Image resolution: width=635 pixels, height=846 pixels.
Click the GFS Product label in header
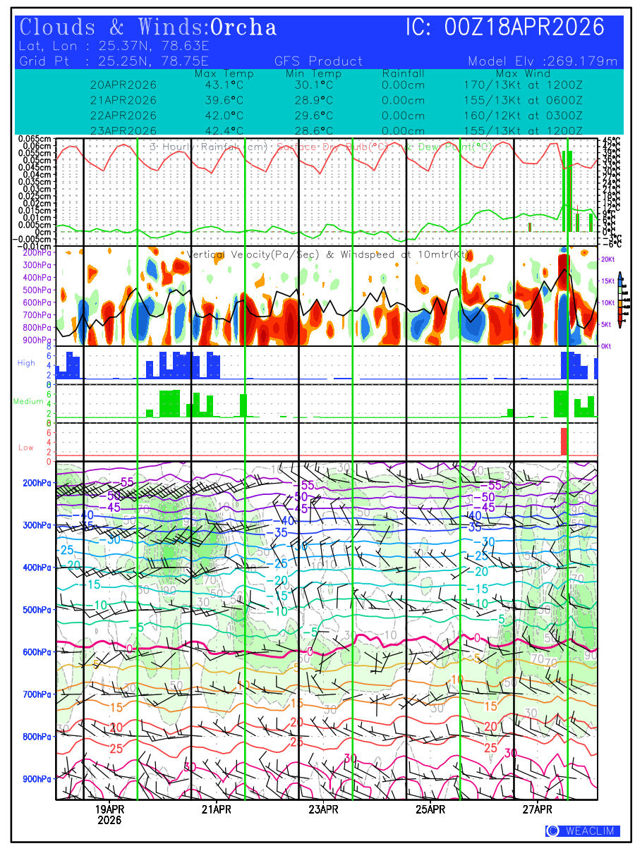(x=318, y=61)
